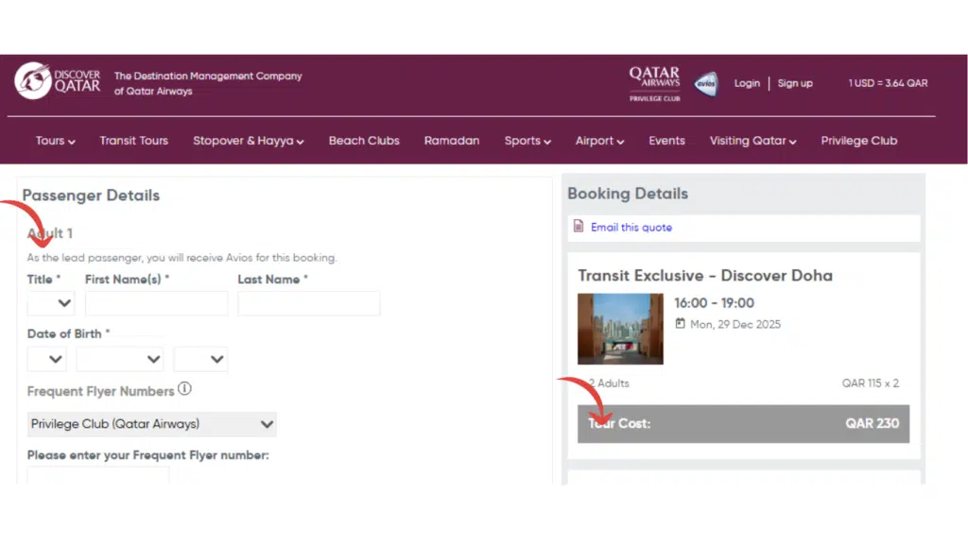968x544 pixels.
Task: Click the Discover Doha tour thumbnail
Action: click(620, 329)
